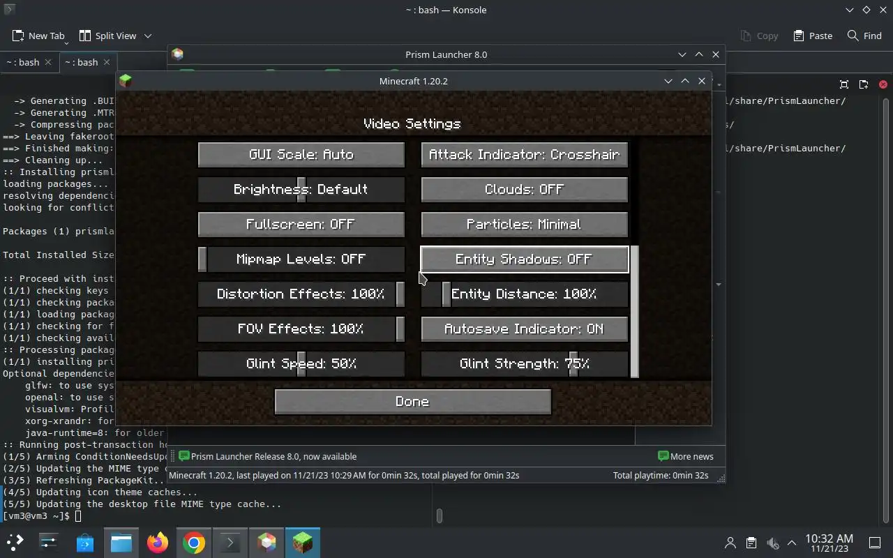
Task: Show the desktop using panel corner button
Action: tap(874, 543)
